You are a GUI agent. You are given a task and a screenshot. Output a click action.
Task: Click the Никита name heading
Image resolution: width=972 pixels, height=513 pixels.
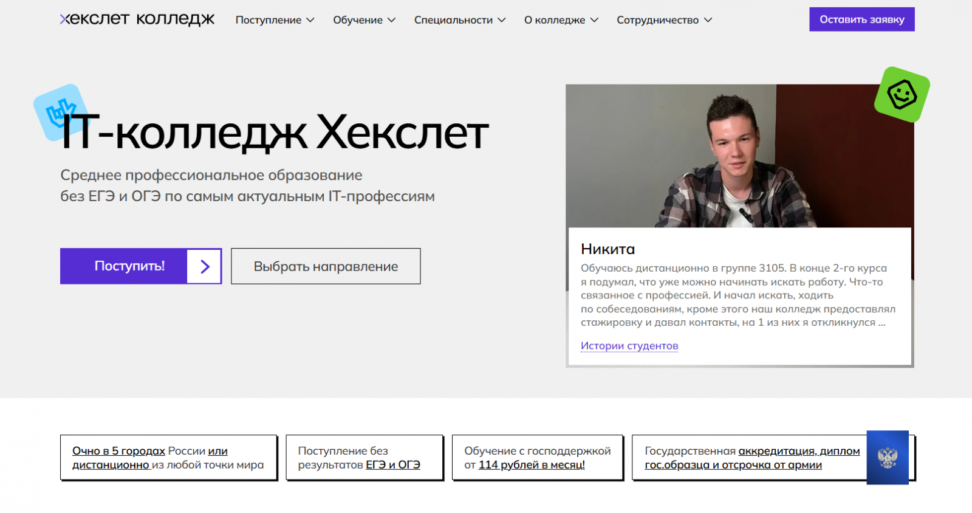click(x=607, y=249)
